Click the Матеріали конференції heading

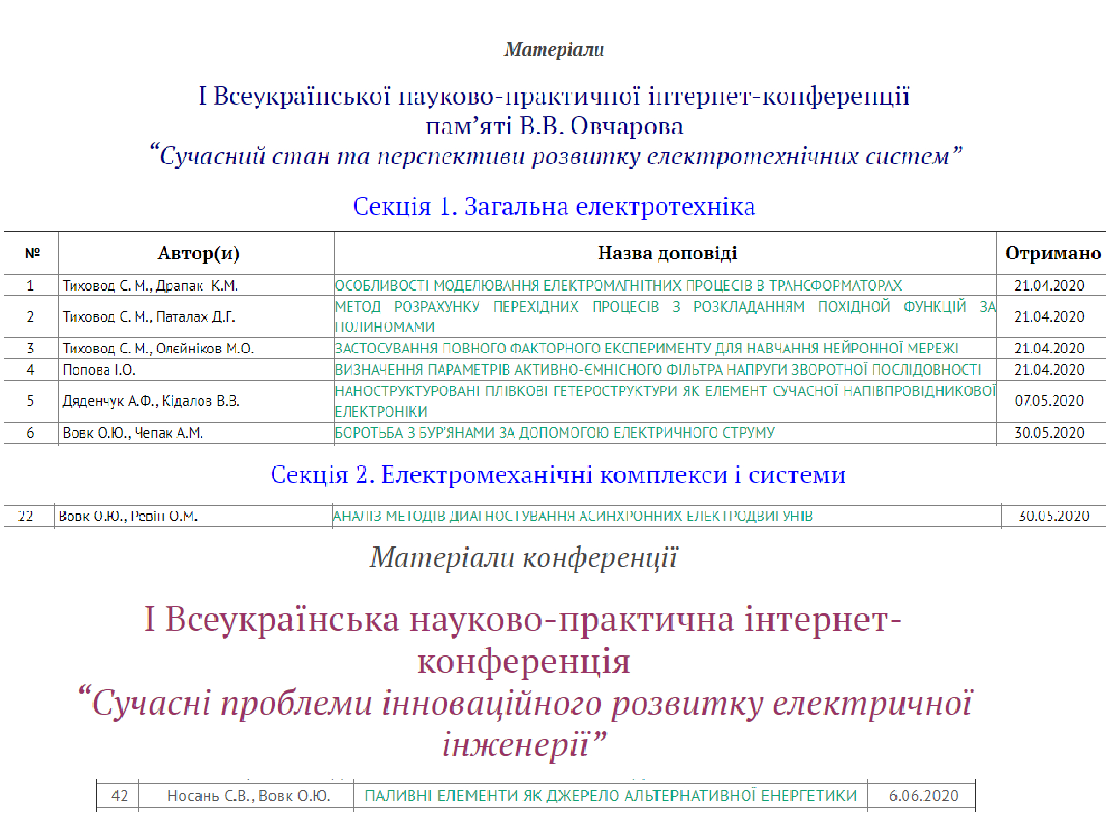[x=523, y=557]
